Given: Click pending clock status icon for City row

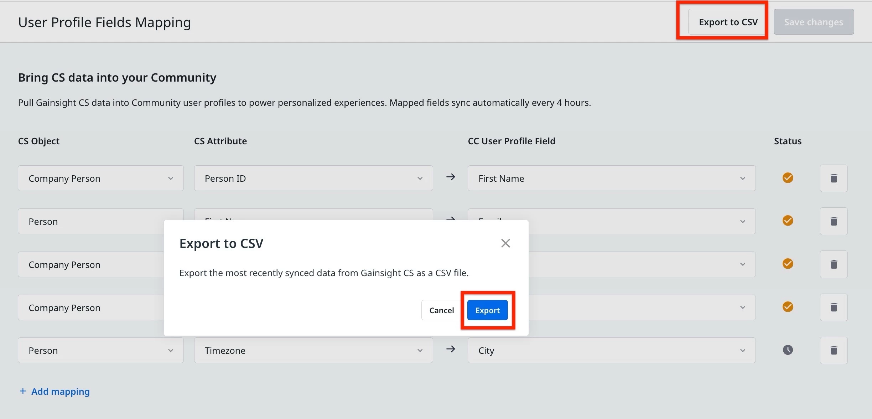Looking at the screenshot, I should pos(788,350).
